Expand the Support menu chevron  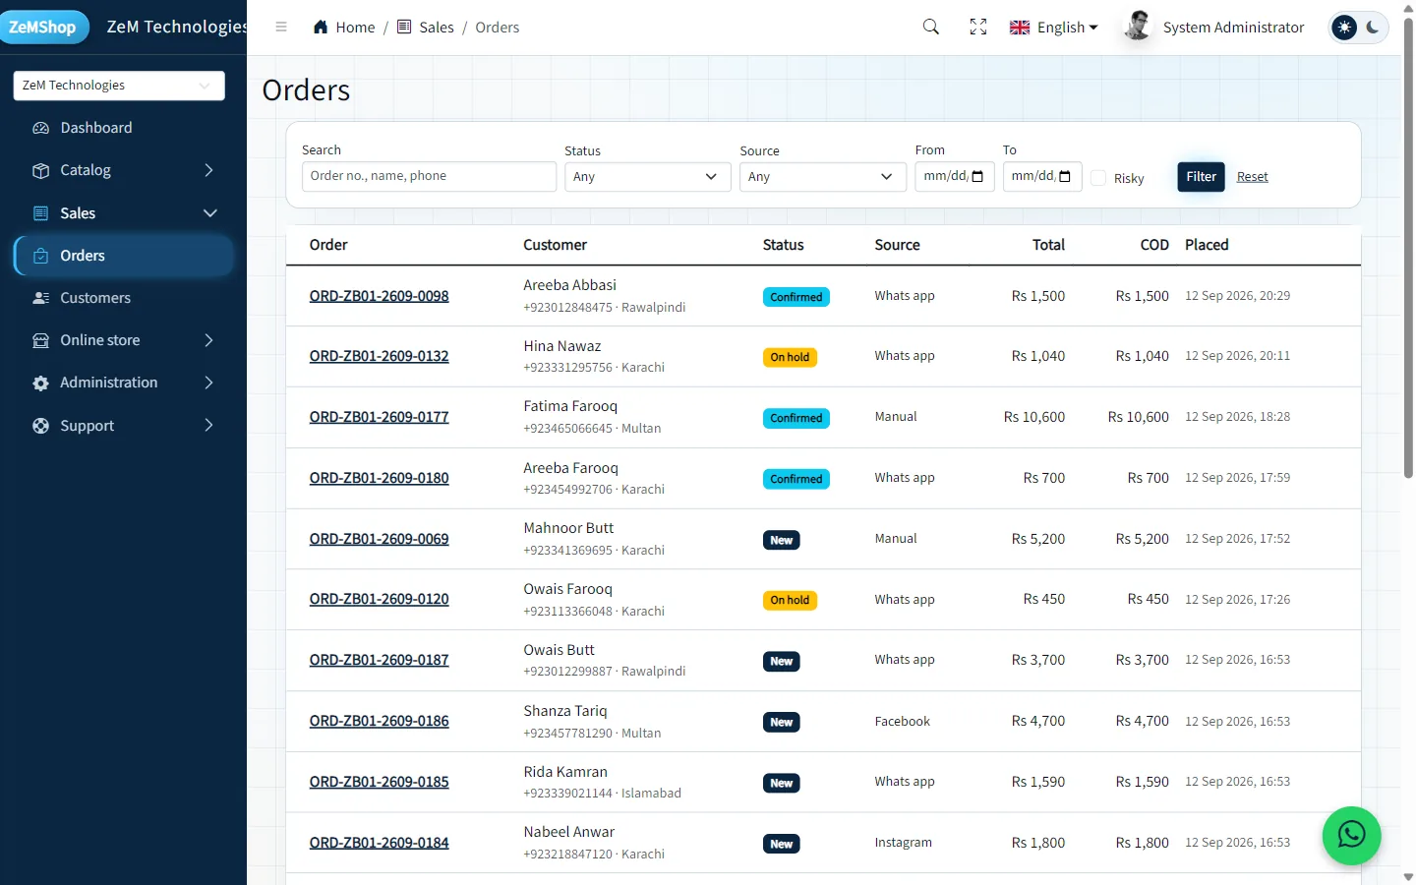208,426
